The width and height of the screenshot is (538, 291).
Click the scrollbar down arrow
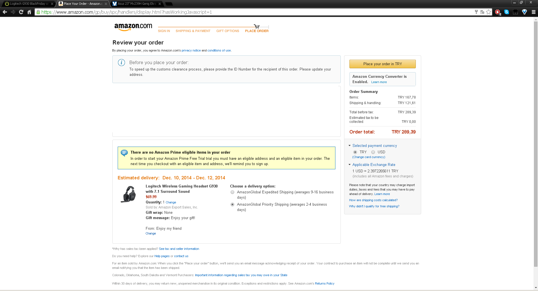click(536, 288)
